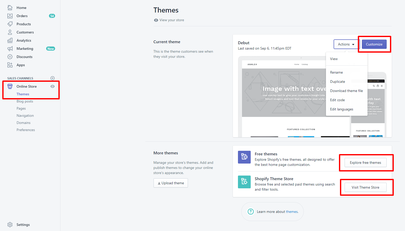
Task: Open Settings at sidebar bottom
Action: pos(23,225)
